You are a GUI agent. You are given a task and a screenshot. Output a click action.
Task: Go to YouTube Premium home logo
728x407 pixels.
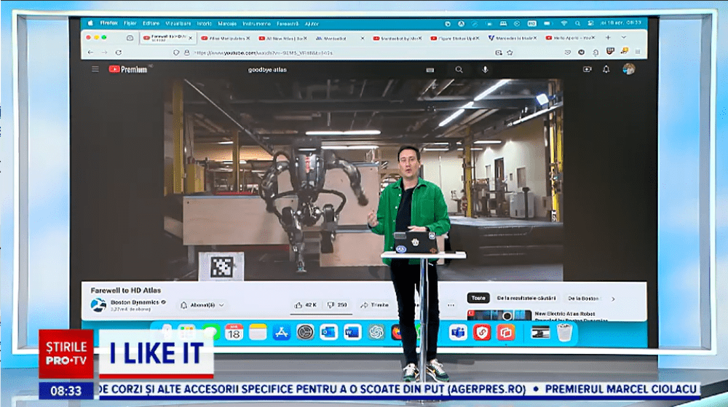(x=128, y=69)
